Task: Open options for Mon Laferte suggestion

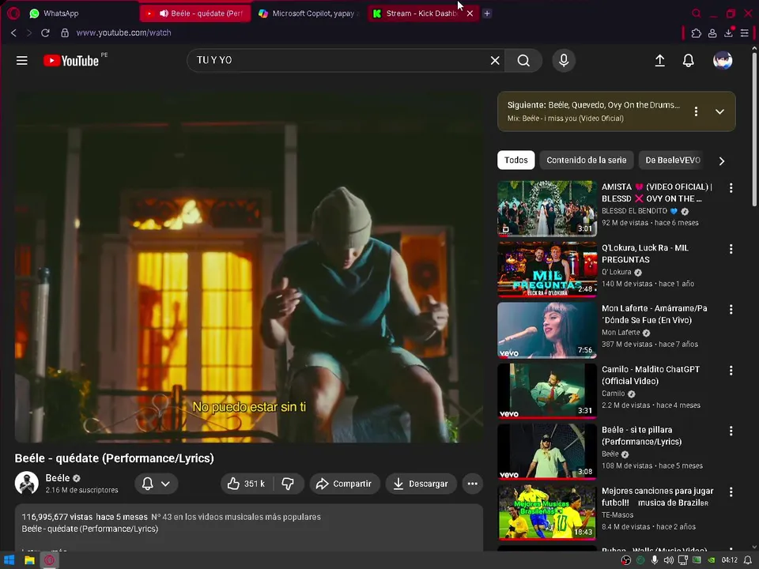Action: [x=731, y=309]
